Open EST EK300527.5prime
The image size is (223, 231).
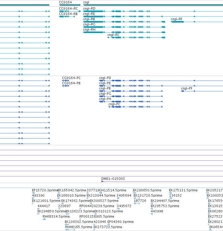point(104,201)
